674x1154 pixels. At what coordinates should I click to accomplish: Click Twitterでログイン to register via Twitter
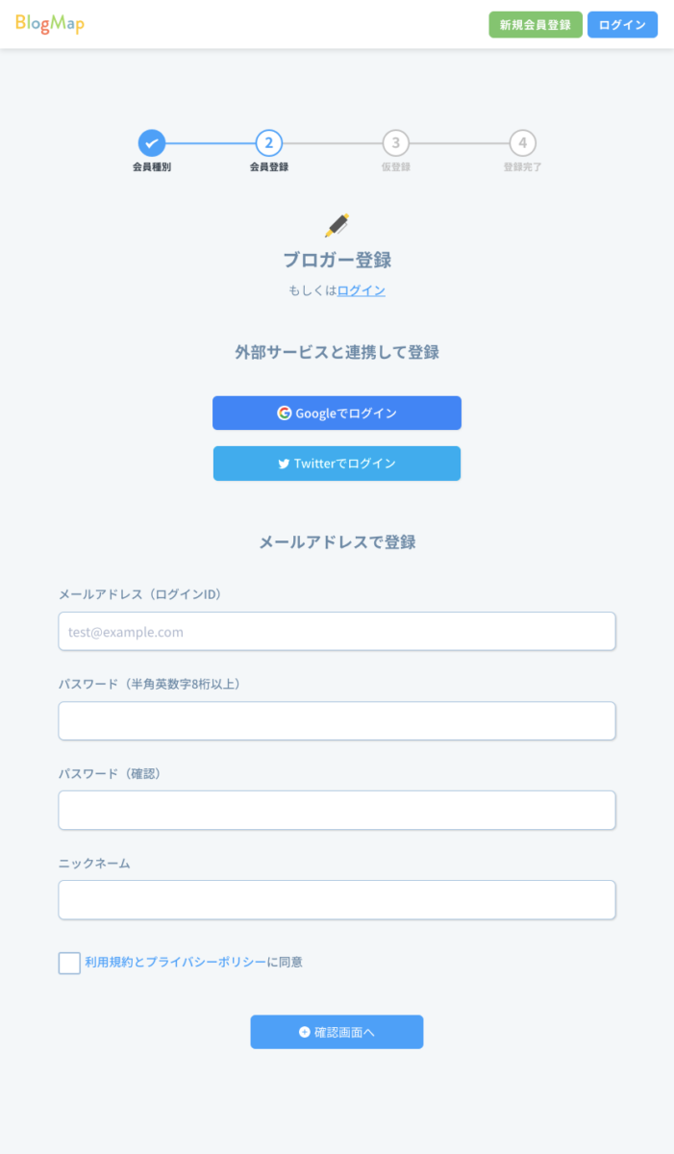(337, 463)
